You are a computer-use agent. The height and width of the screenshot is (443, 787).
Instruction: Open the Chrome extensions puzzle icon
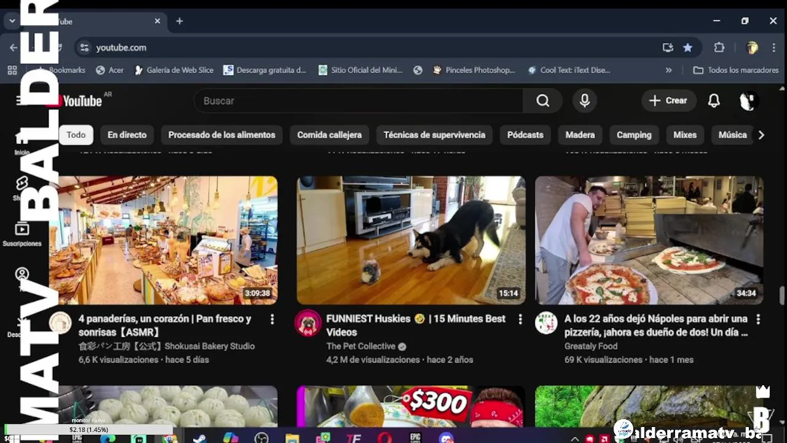(719, 47)
